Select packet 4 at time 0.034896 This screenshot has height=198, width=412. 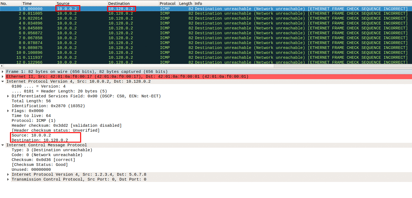[x=206, y=23]
